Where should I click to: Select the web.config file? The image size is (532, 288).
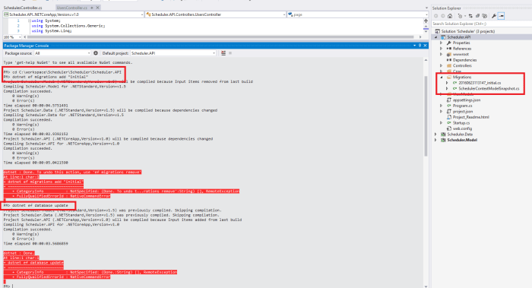click(x=462, y=128)
